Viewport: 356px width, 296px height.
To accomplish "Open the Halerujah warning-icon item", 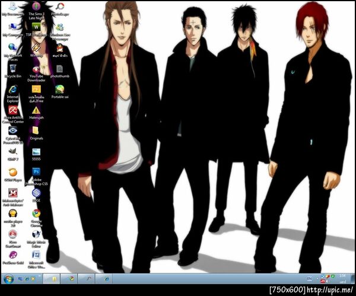I will coord(36,113).
